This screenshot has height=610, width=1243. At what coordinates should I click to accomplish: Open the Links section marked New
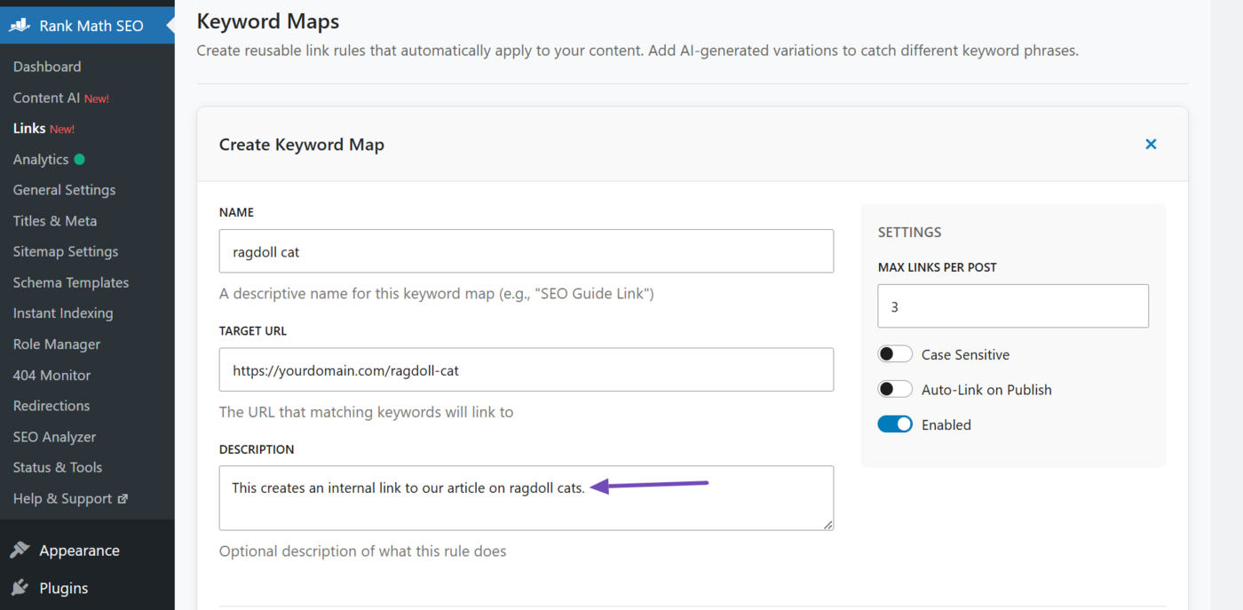coord(30,128)
